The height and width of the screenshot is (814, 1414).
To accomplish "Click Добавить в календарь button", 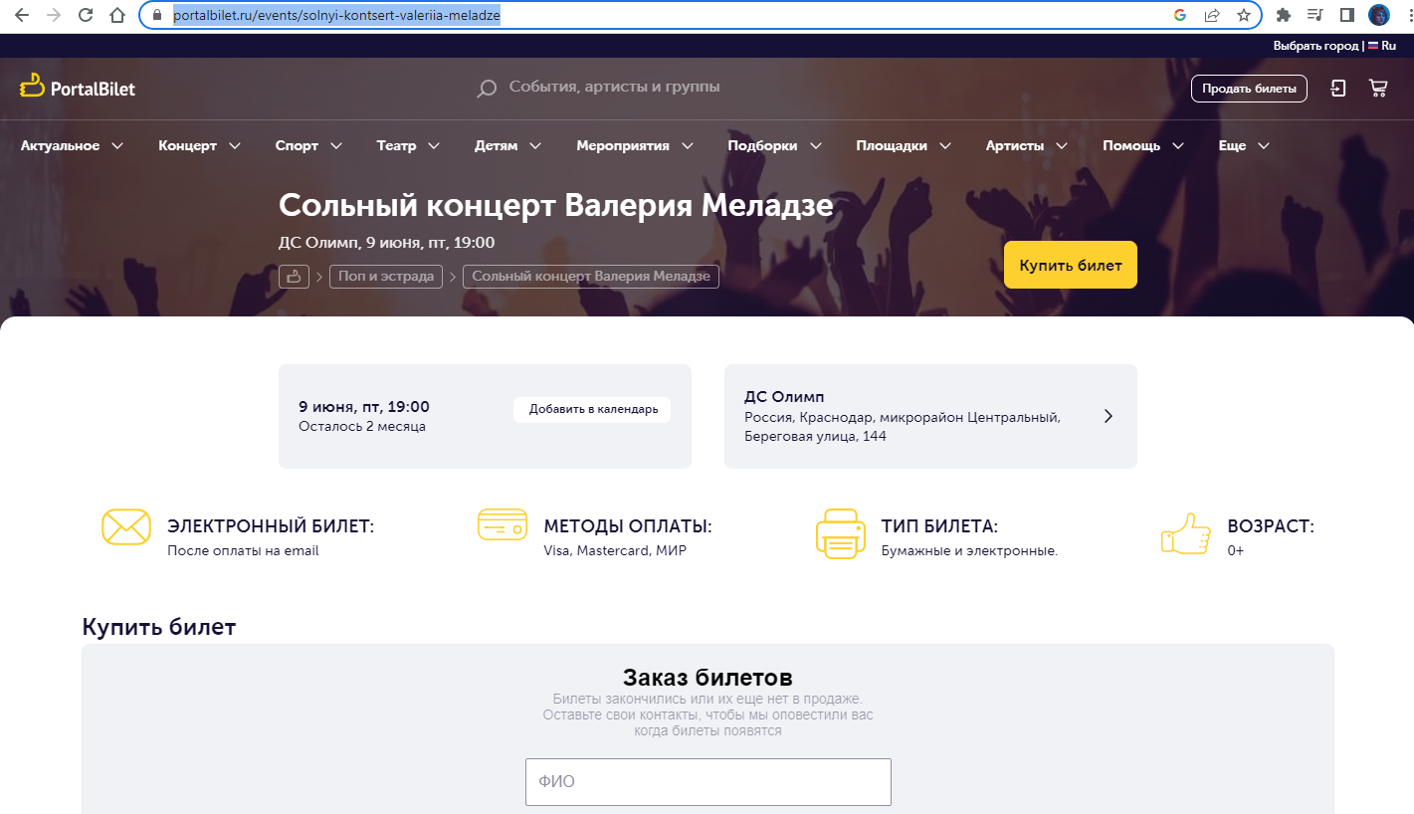I will pyautogui.click(x=592, y=410).
